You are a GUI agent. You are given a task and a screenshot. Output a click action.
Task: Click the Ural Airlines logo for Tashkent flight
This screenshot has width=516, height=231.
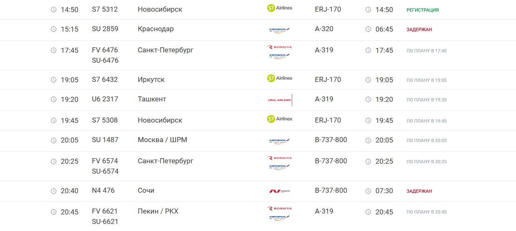(279, 100)
